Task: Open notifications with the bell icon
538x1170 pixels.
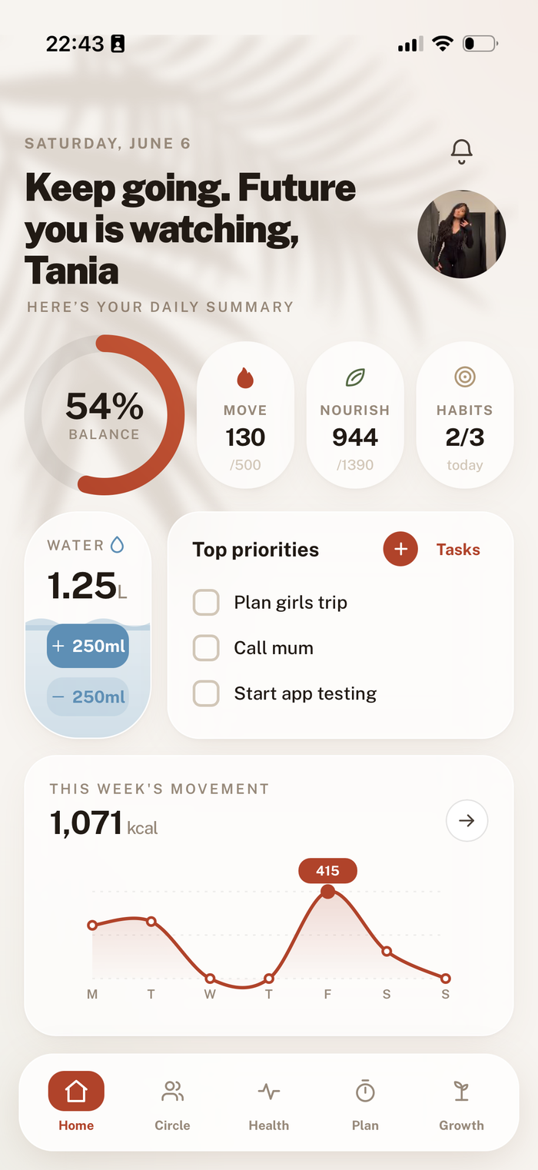Action: [x=461, y=151]
